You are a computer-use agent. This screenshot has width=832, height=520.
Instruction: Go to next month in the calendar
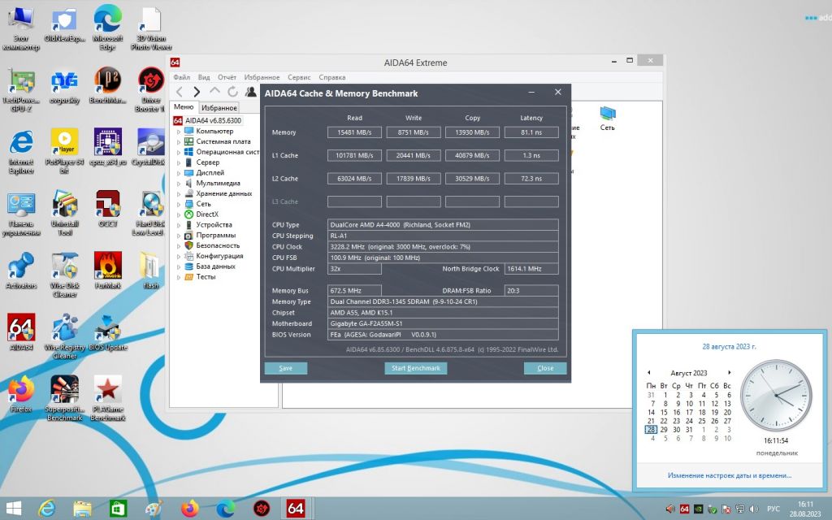point(730,372)
